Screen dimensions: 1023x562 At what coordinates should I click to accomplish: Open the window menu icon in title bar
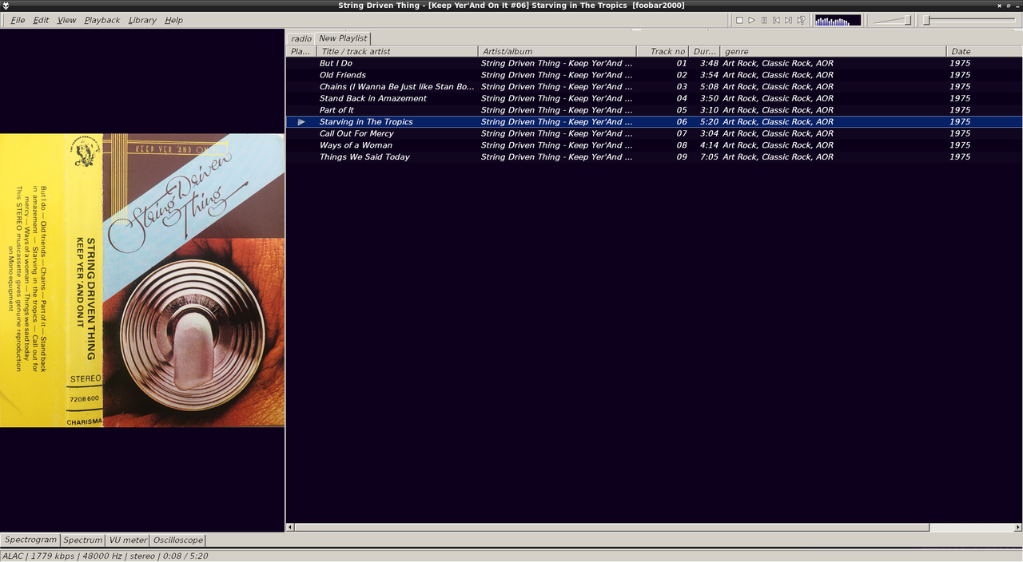click(6, 6)
